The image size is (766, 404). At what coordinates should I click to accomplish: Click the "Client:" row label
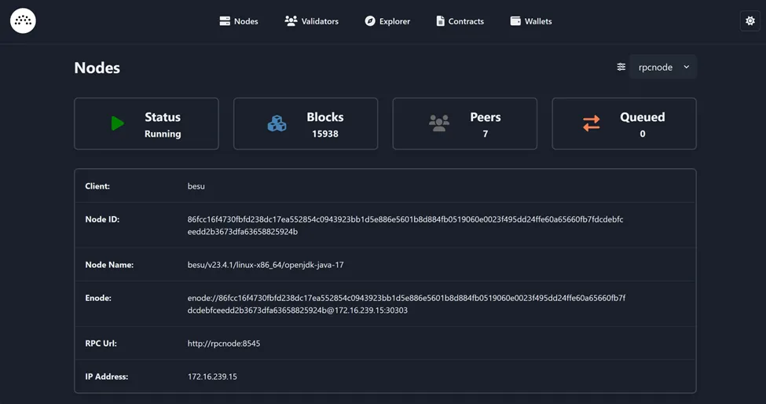[97, 186]
